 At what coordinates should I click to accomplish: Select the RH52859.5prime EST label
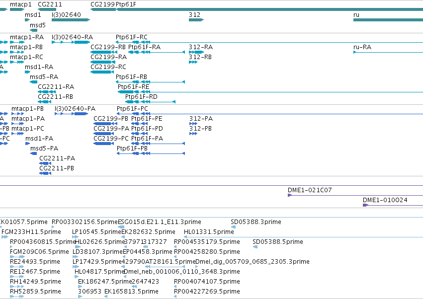pos(35,292)
